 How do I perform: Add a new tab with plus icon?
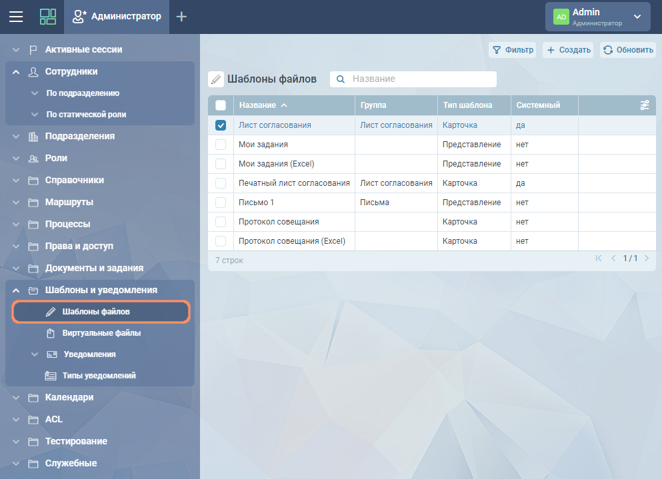[x=181, y=17]
